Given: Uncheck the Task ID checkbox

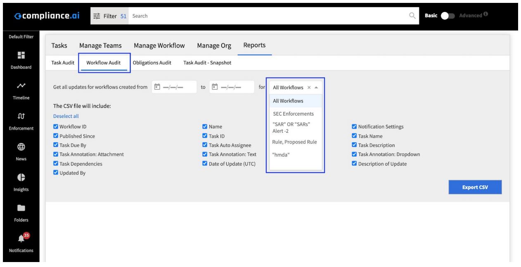Looking at the screenshot, I should [x=205, y=136].
